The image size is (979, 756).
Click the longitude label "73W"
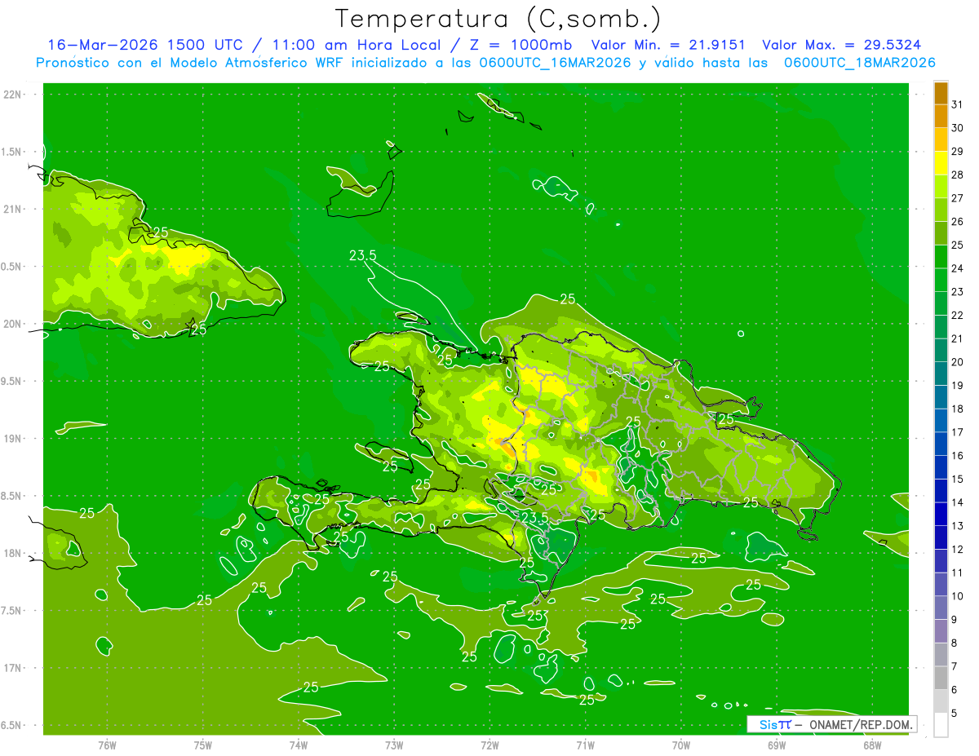tap(394, 745)
